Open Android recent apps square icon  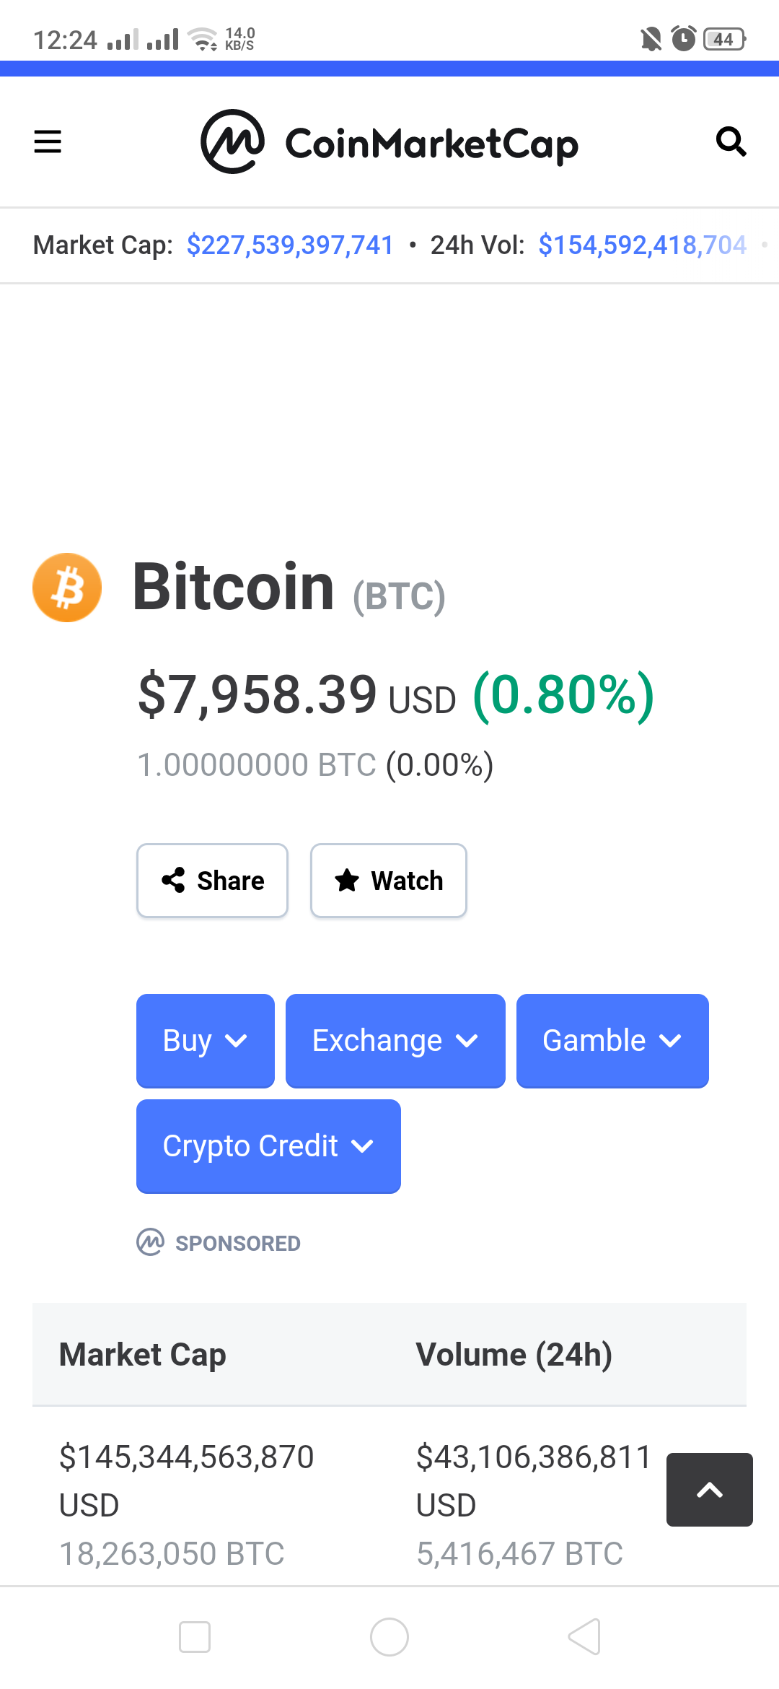pos(195,1636)
